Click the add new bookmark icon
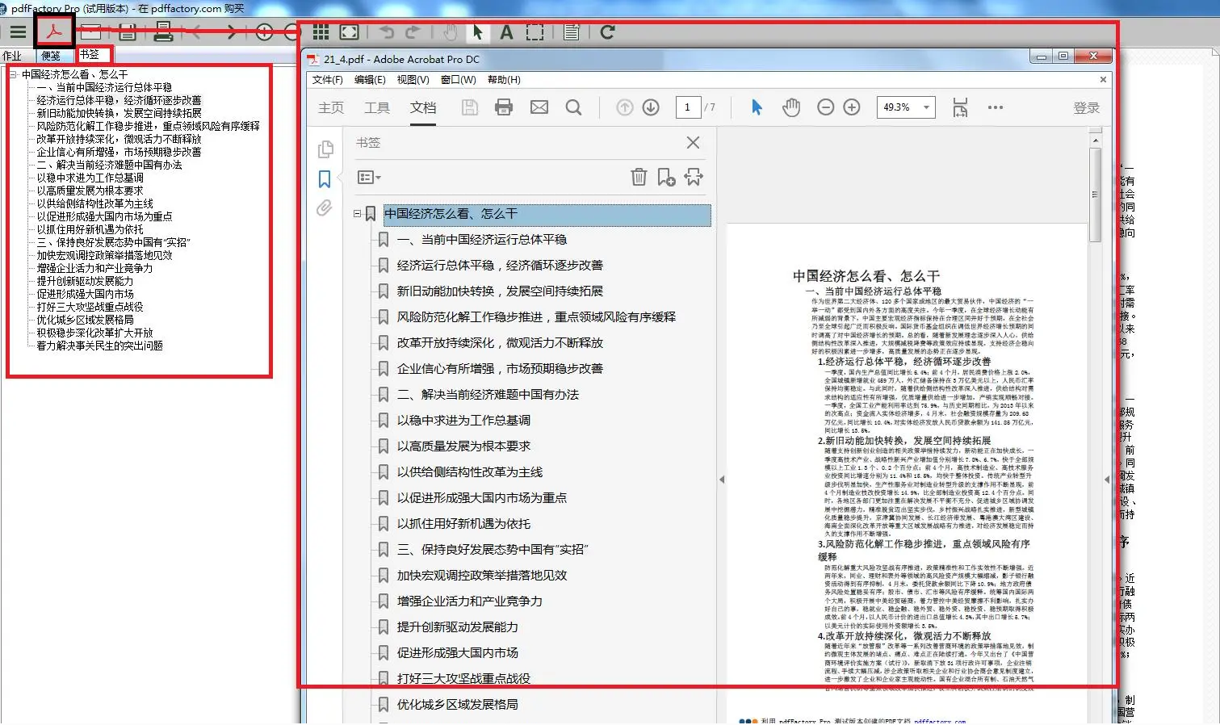Image resolution: width=1220 pixels, height=725 pixels. tap(666, 177)
